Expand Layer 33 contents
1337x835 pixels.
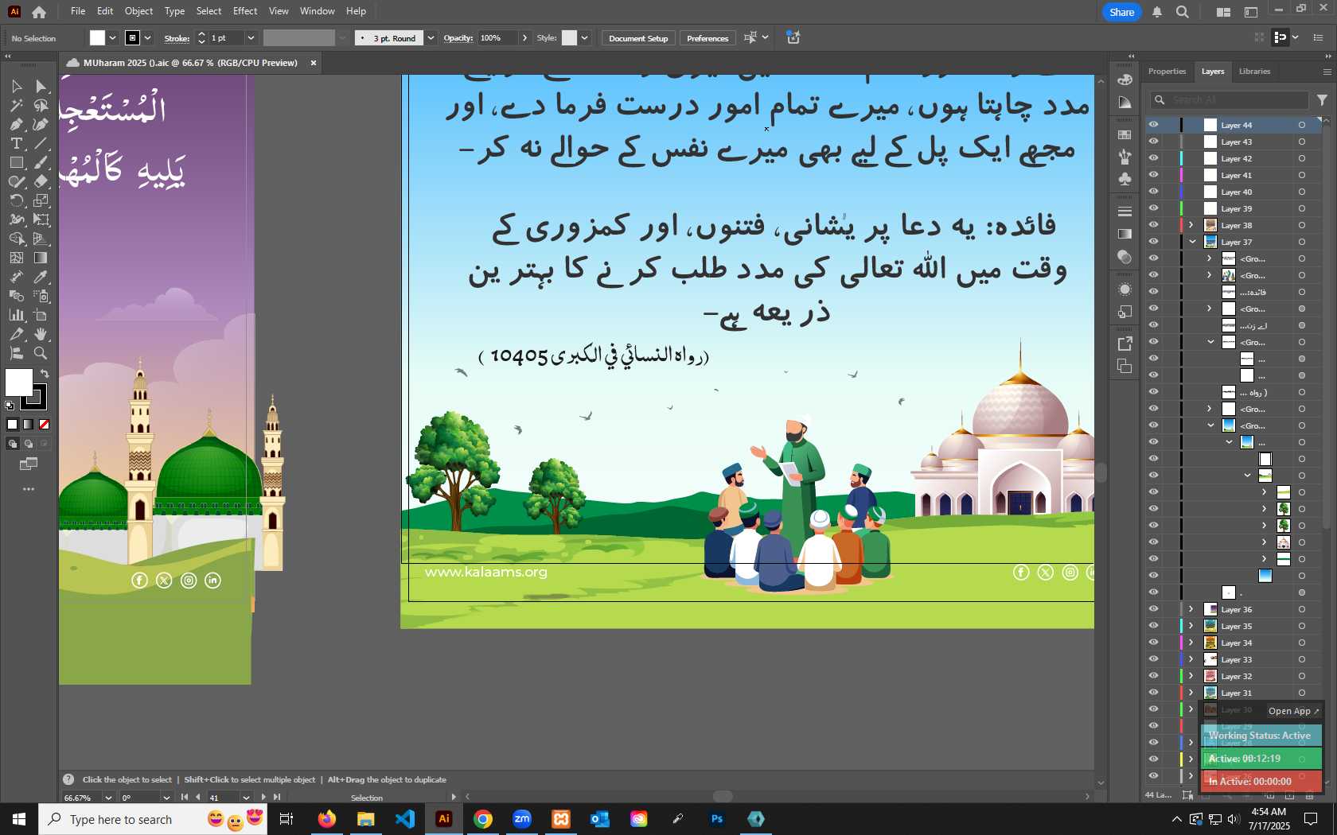coord(1191,659)
